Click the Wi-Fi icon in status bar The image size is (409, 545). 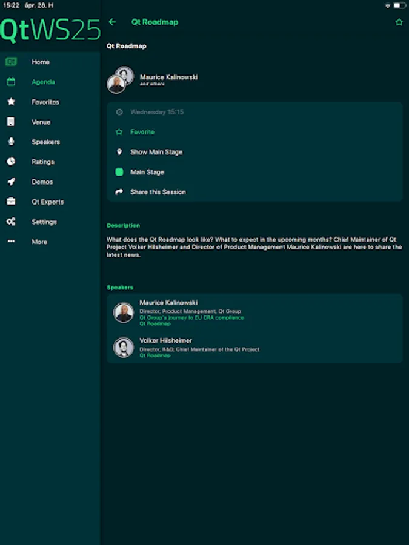(x=388, y=6)
